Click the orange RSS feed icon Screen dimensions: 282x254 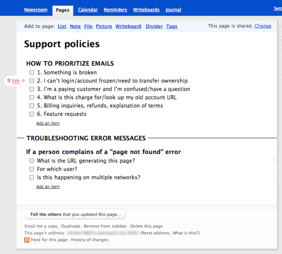pyautogui.click(x=27, y=240)
